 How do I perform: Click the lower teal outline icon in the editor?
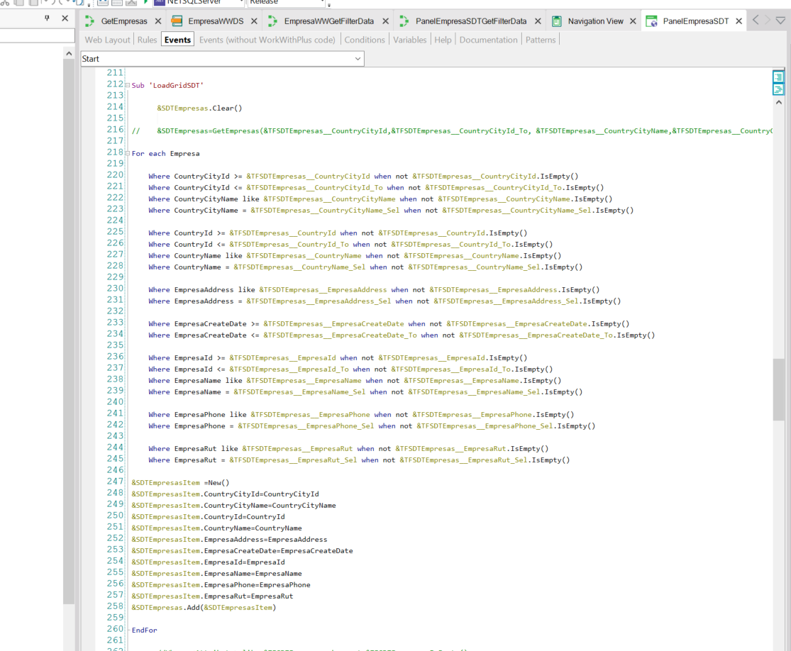778,89
